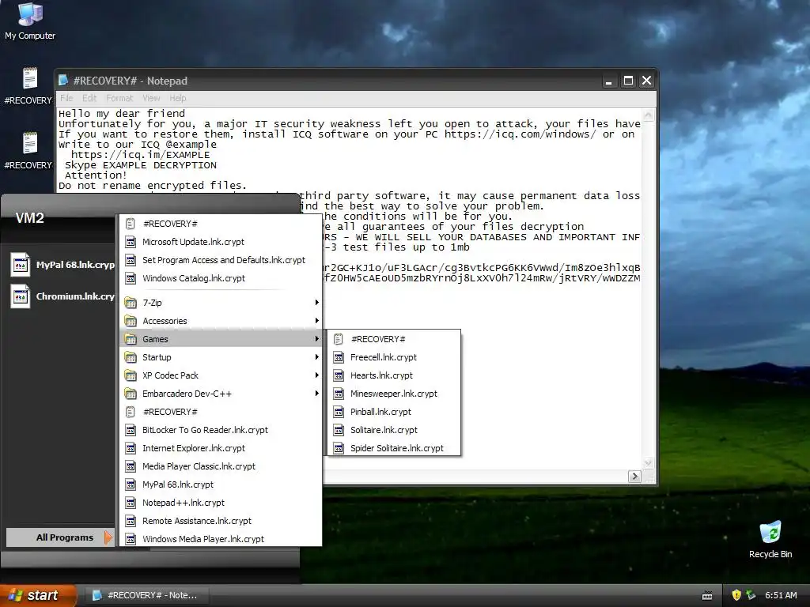Open the Help menu in Notepad
This screenshot has height=607, width=810.
(x=178, y=98)
